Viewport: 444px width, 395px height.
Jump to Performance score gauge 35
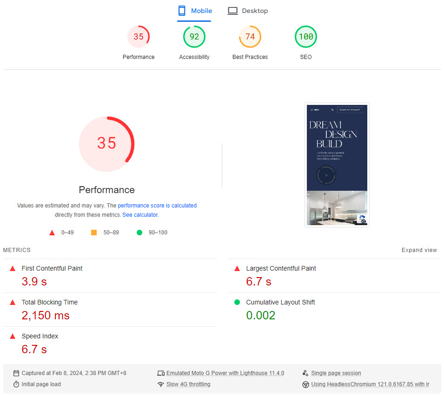click(139, 37)
